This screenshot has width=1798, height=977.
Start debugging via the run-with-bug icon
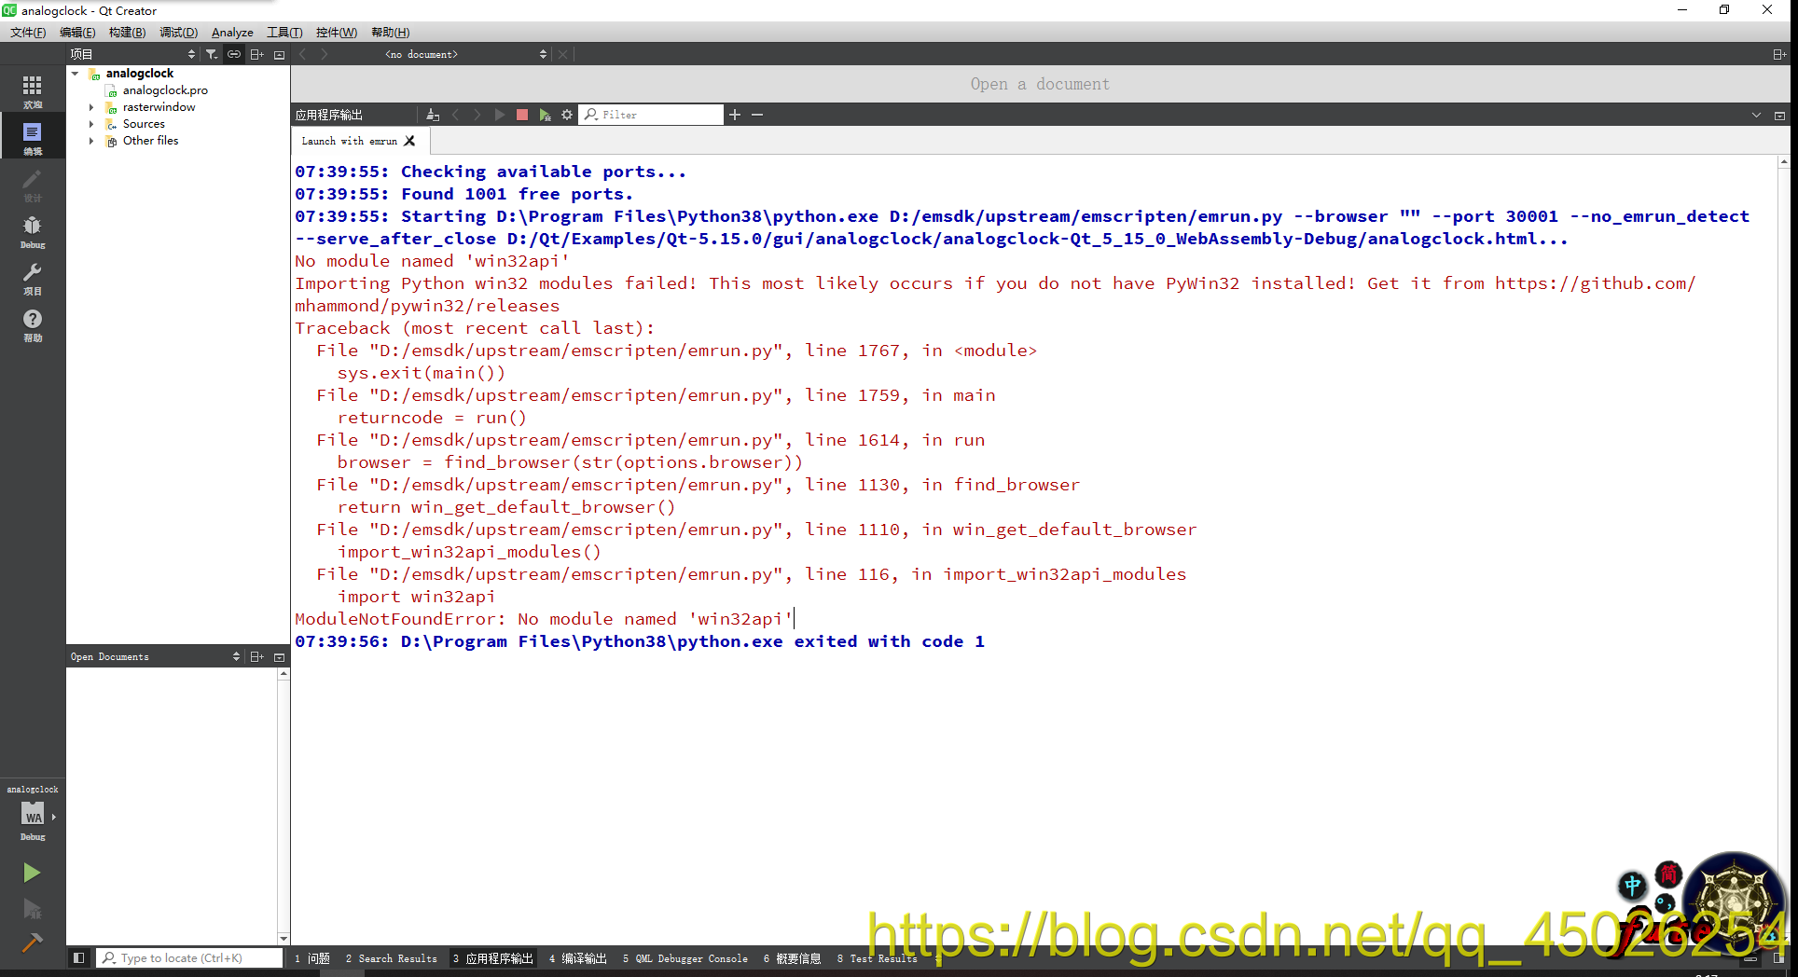tap(32, 909)
